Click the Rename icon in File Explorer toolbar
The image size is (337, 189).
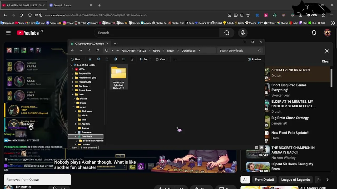pos(115,59)
